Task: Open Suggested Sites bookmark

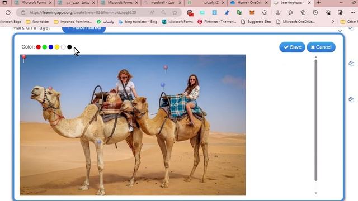Action: (x=256, y=22)
